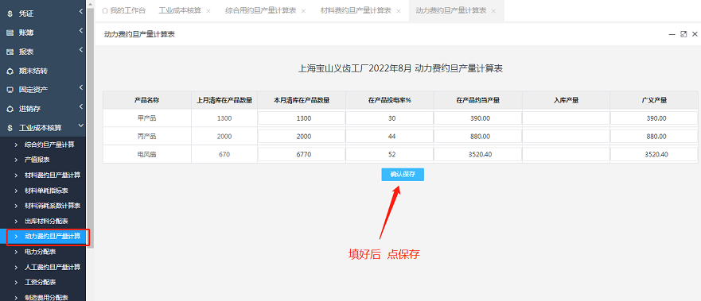This screenshot has height=301, width=701.
Task: Select 动力费约当产量计算 in sidebar
Action: tap(43, 237)
